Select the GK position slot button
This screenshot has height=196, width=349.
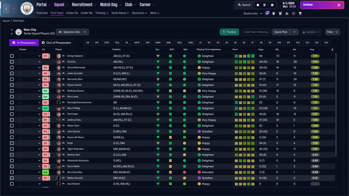[88, 43]
